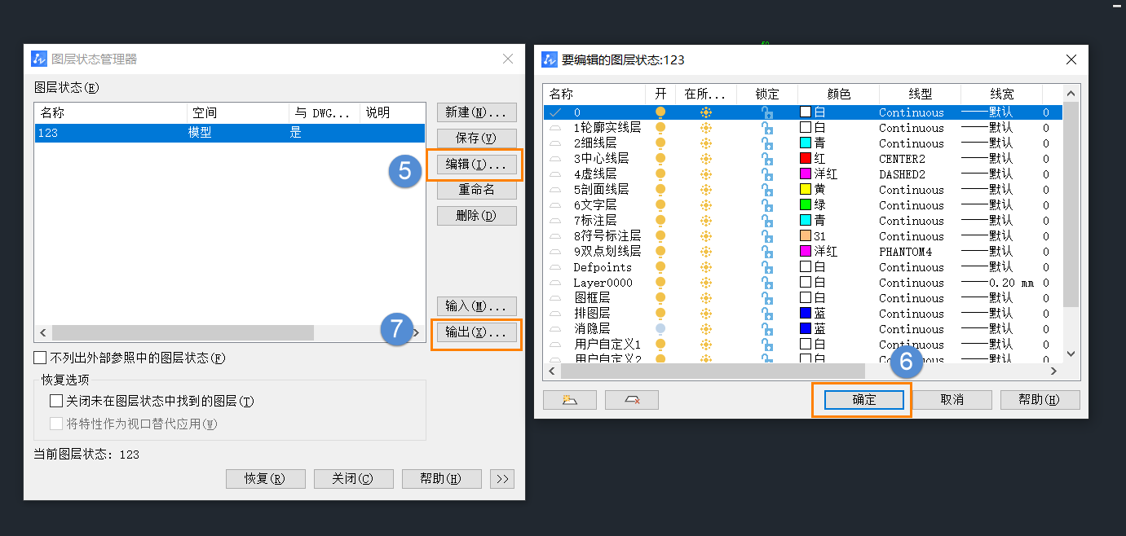Click the freeze sun icon for layer 2细线层
Screen dimensions: 1126x536
pos(706,143)
